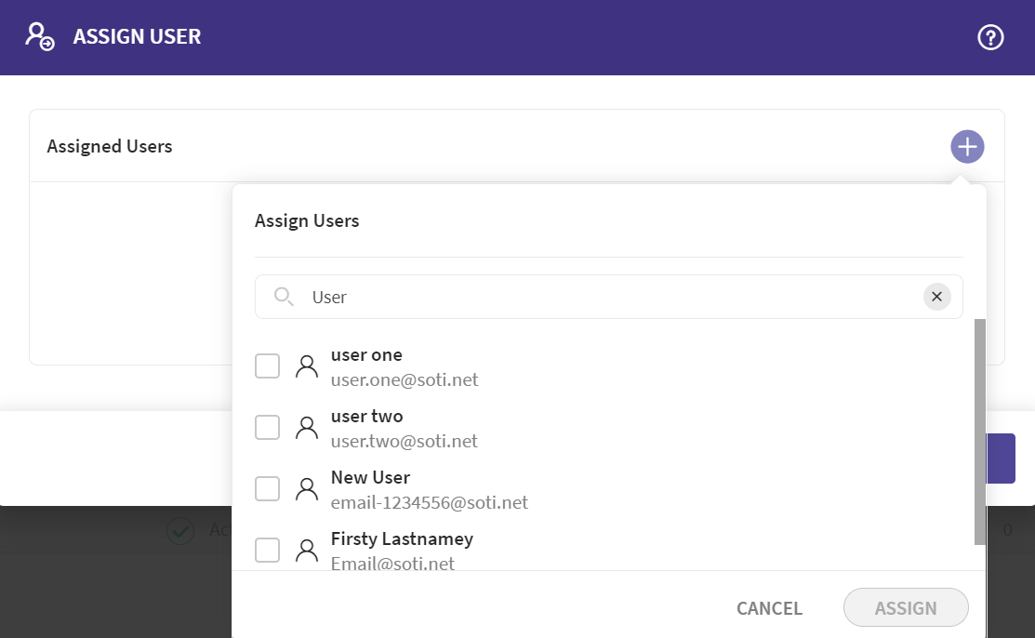This screenshot has width=1035, height=638.
Task: Click the user list vertical scrollbar
Action: click(x=979, y=432)
